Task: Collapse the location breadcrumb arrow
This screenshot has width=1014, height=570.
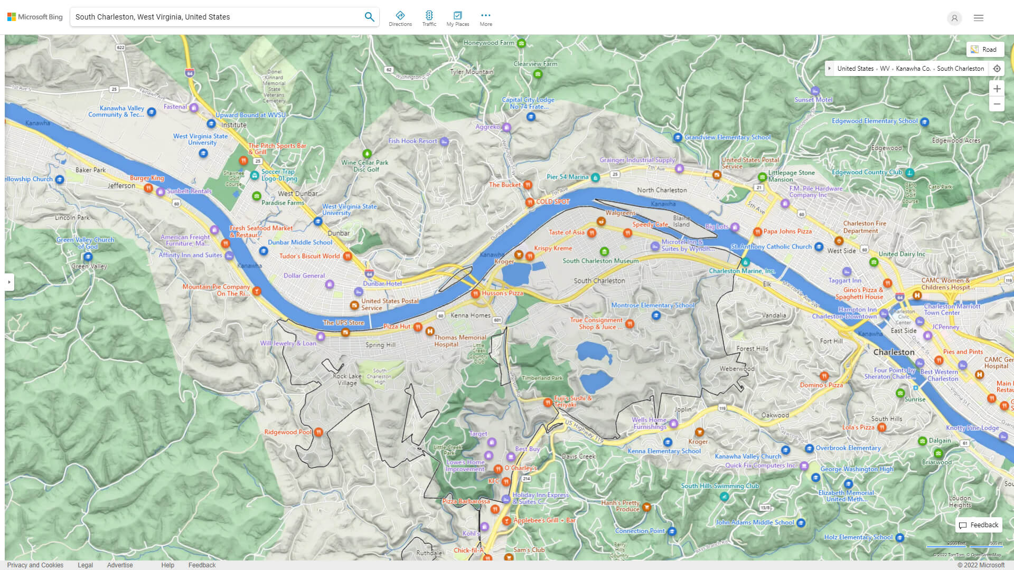Action: [829, 69]
